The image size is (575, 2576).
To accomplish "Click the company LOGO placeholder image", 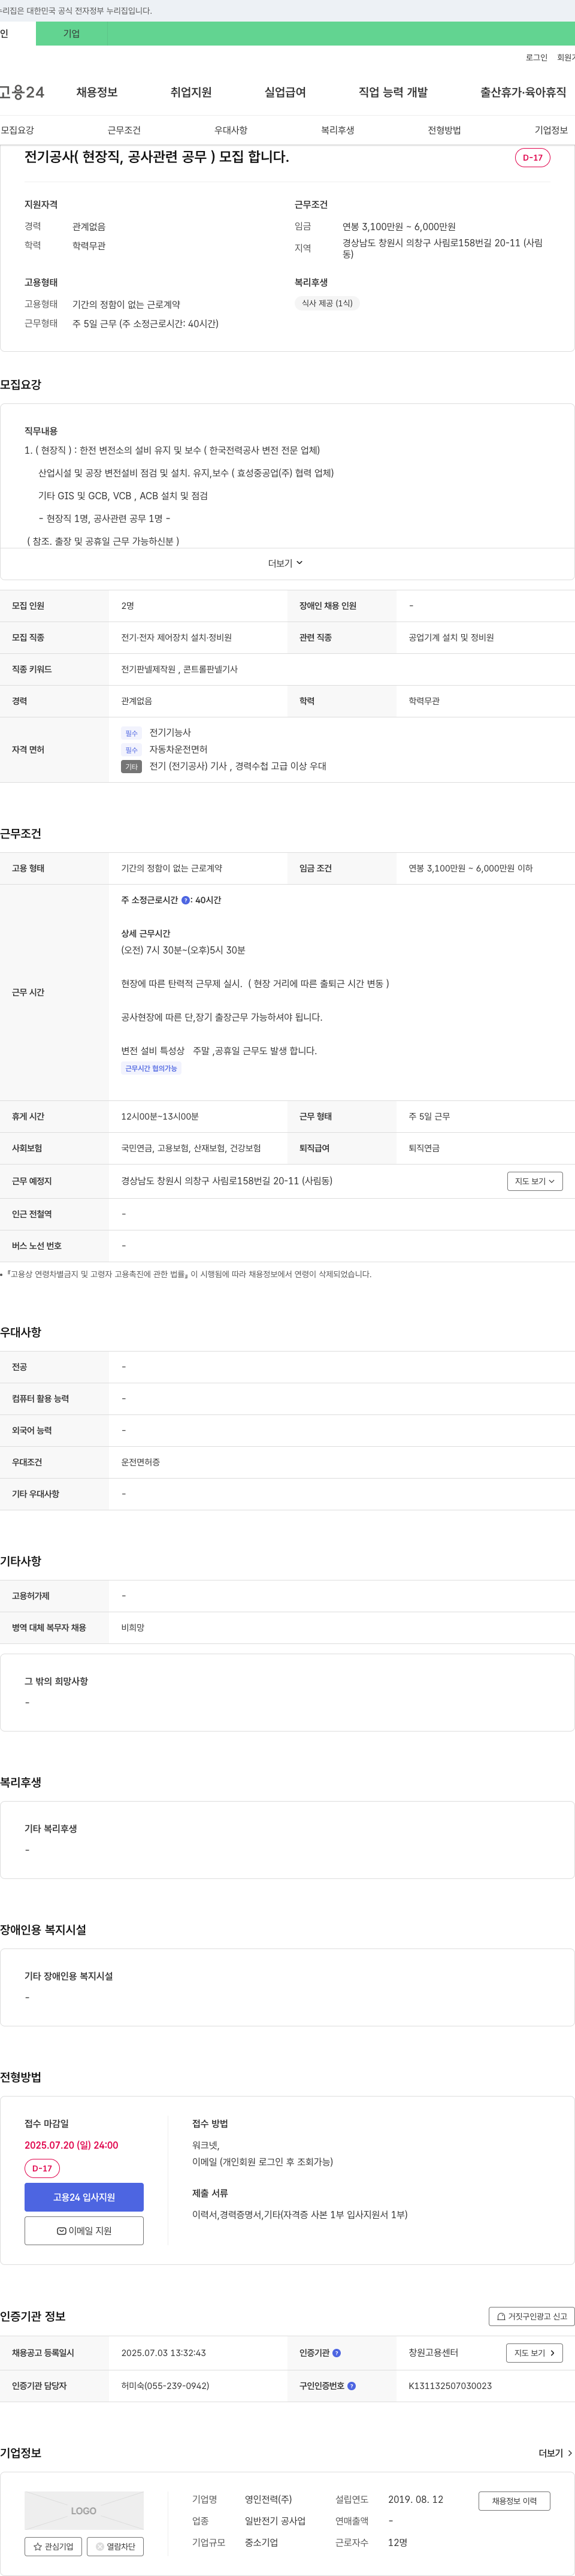I will [84, 2510].
